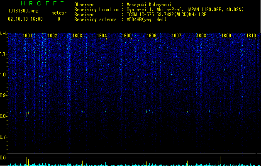
Task: Click the Observer field label
Action: [x=84, y=5]
